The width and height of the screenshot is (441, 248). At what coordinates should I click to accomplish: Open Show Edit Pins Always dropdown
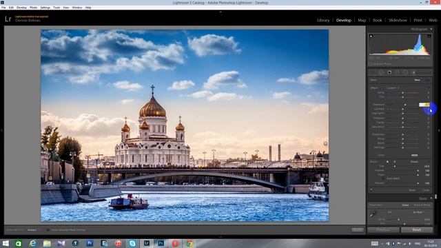[33, 230]
